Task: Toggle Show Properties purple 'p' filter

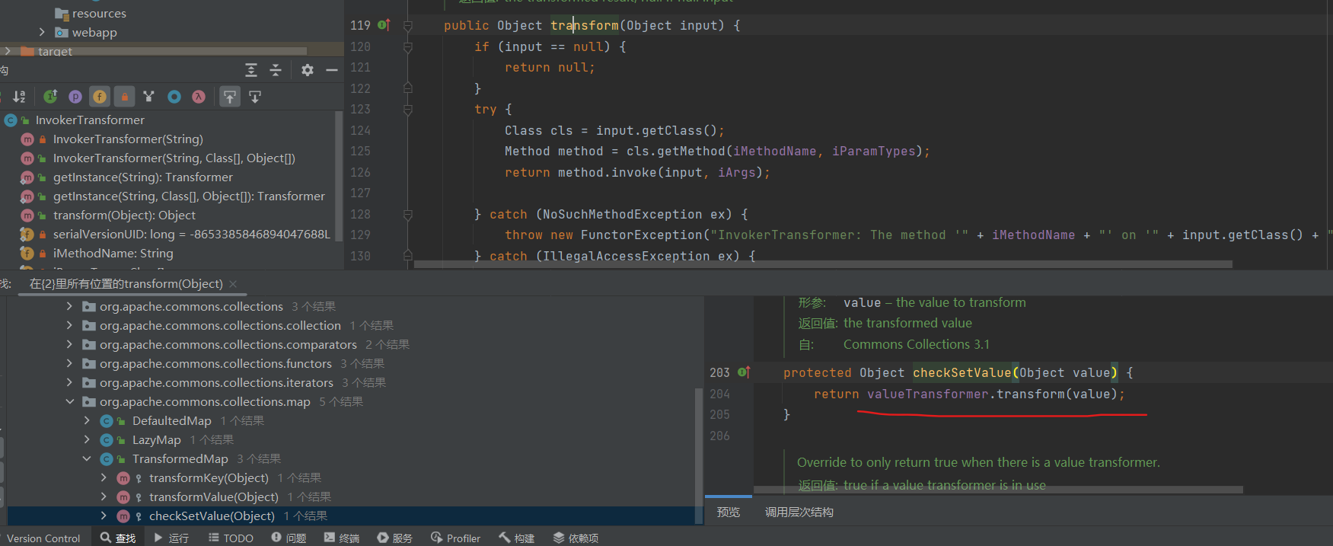Action: pos(75,97)
